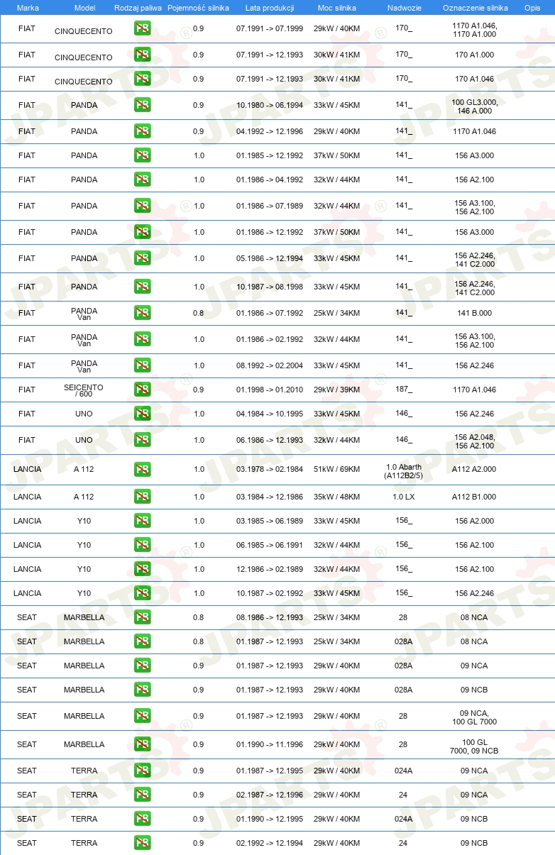Select engine code 'A112 A2.000'
Screen dimensions: 555x855
pos(474,469)
